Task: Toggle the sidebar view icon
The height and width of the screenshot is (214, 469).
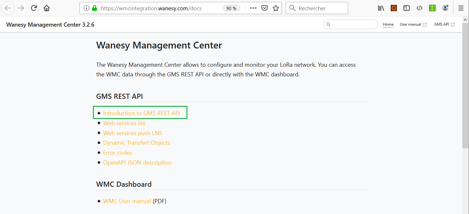Action: (x=407, y=8)
